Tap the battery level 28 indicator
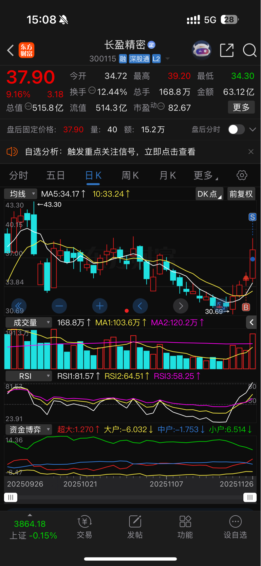This screenshot has width=261, height=566. coord(230,20)
